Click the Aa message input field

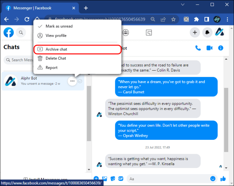click(x=169, y=179)
